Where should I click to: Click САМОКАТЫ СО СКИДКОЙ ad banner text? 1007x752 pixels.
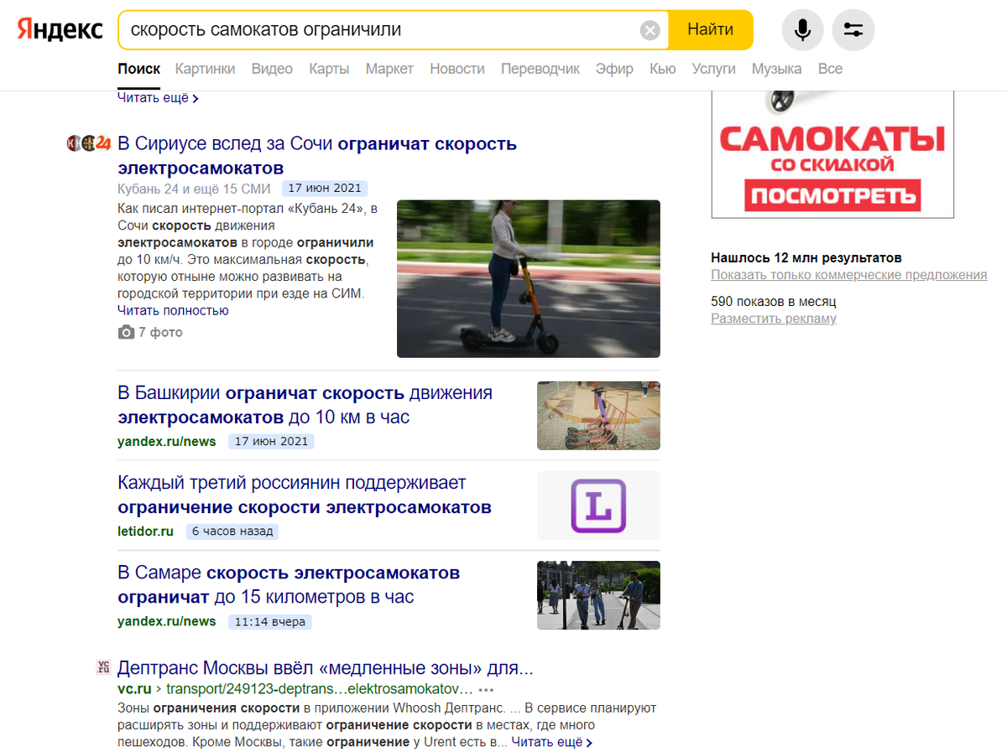832,148
